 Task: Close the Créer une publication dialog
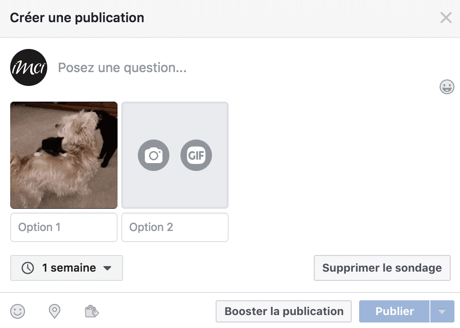(x=446, y=18)
